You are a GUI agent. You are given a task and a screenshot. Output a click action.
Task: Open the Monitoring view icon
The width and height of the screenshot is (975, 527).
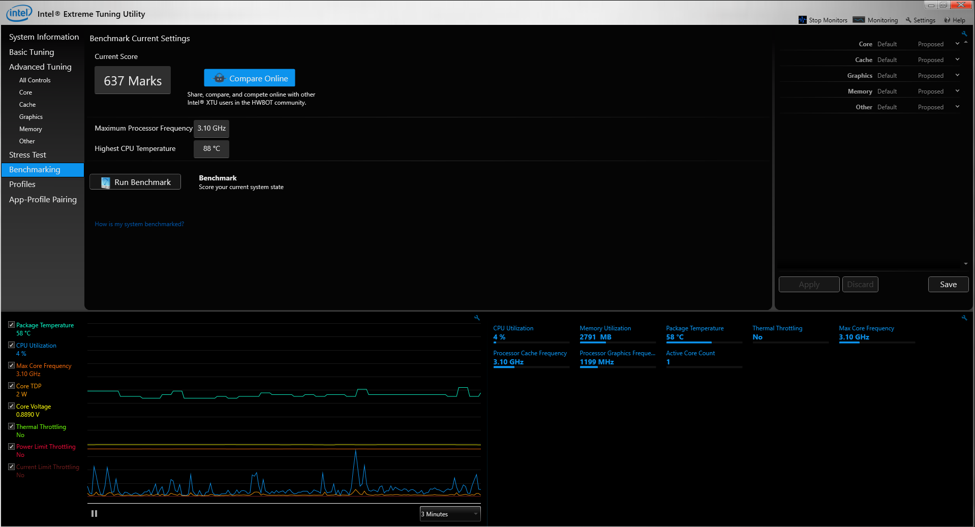(x=859, y=20)
